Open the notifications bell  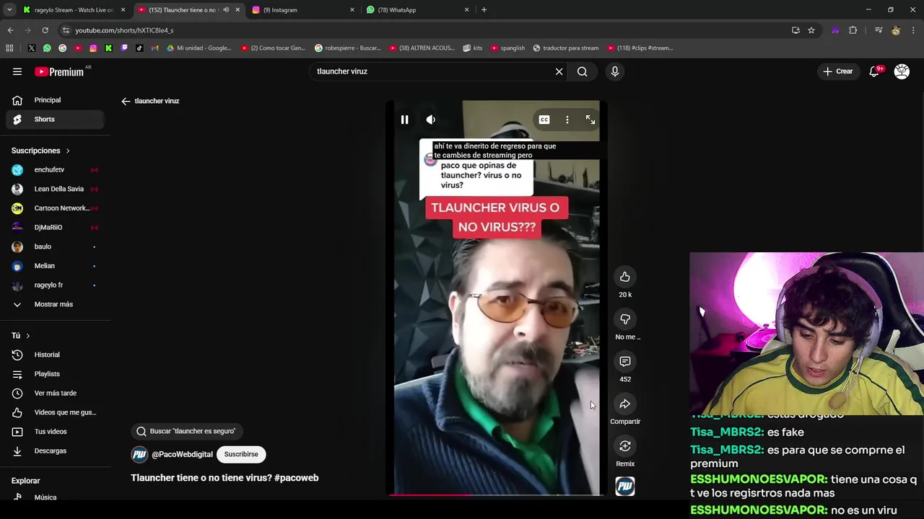pos(874,71)
